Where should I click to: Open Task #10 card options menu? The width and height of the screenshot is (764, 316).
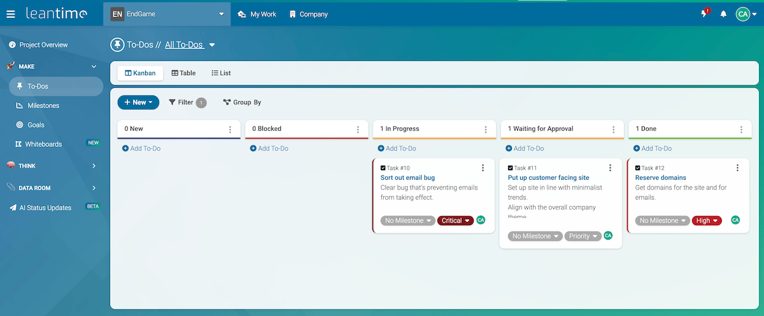483,168
